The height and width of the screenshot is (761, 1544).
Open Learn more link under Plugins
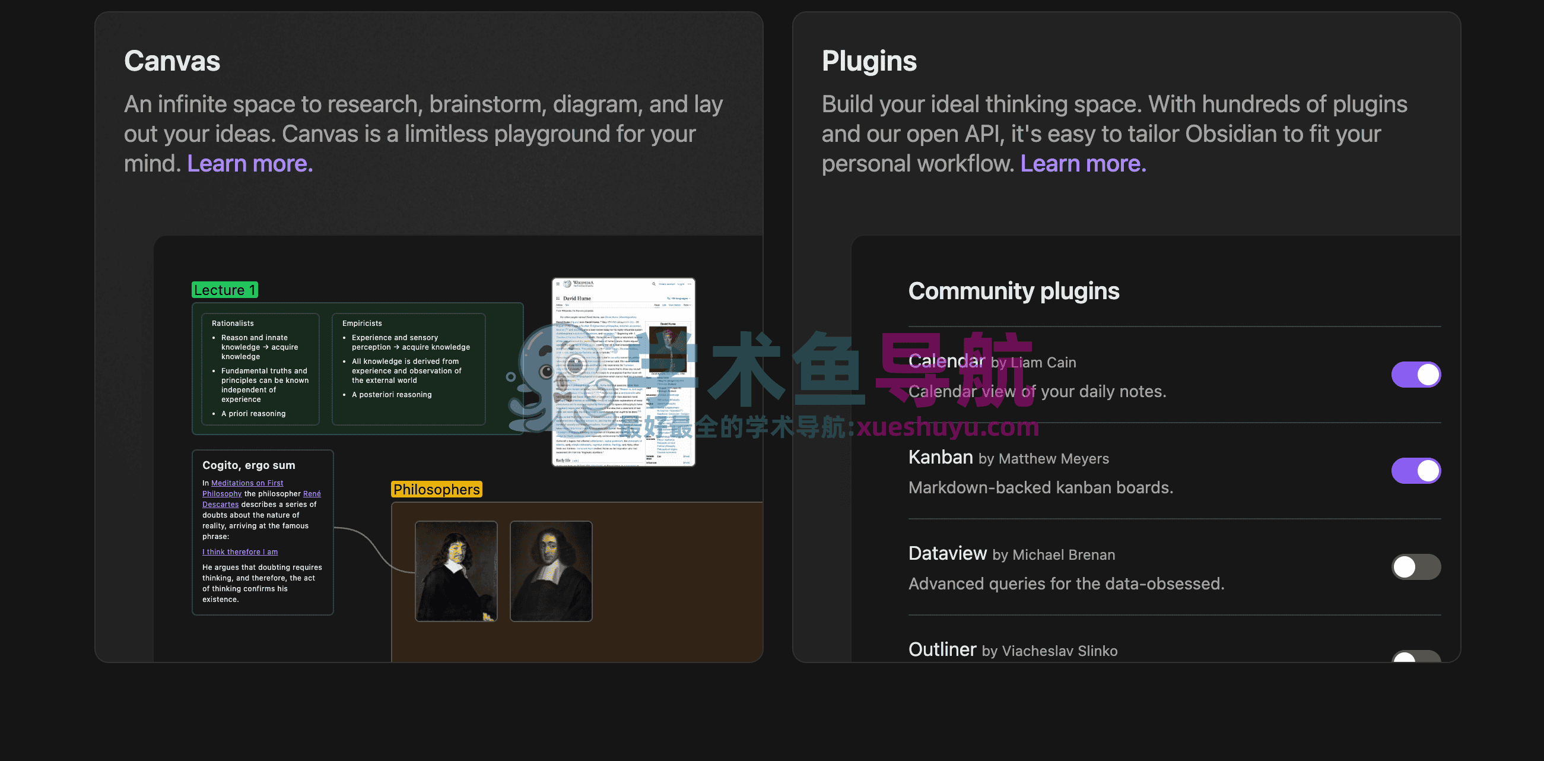click(x=1082, y=164)
